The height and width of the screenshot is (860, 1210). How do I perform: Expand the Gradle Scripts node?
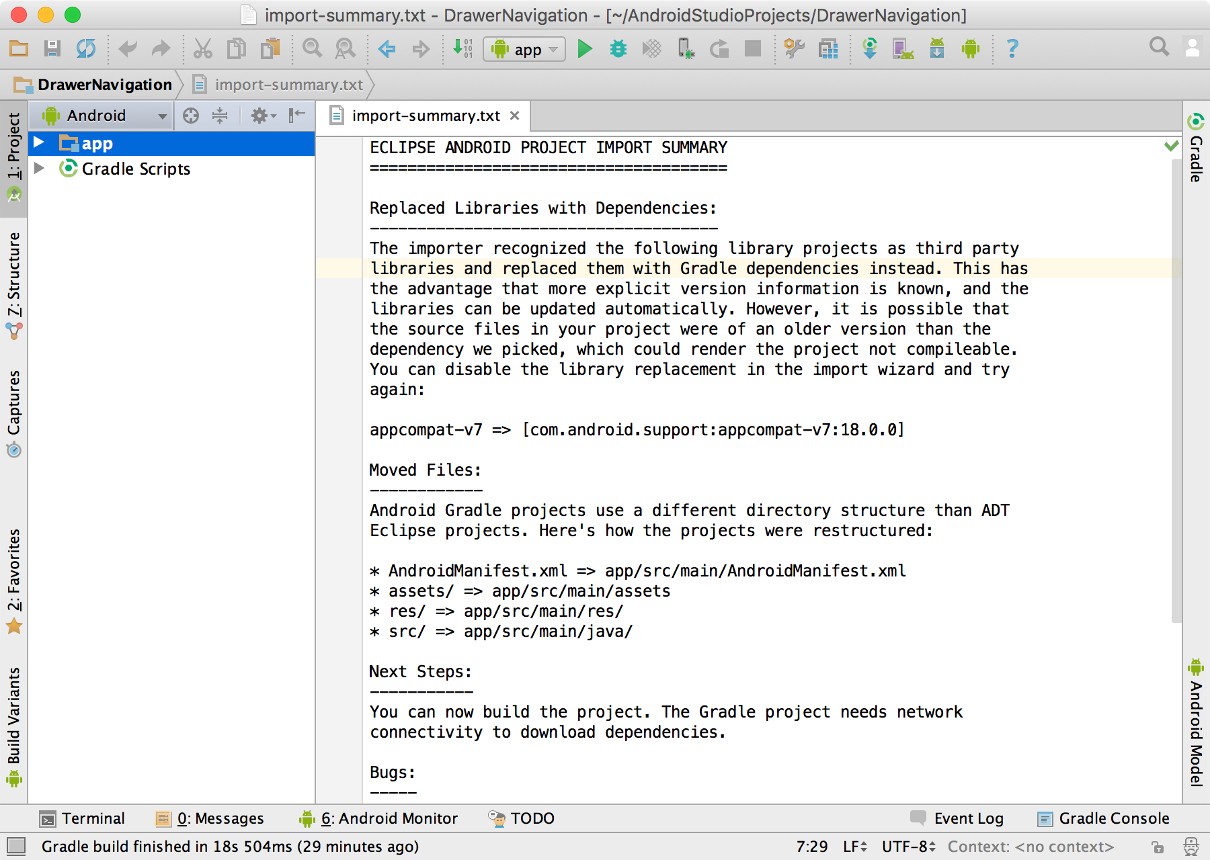pyautogui.click(x=38, y=169)
